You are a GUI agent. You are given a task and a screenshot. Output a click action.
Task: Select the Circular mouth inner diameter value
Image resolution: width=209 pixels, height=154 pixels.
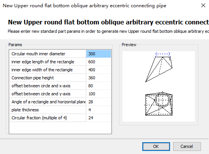point(98,54)
